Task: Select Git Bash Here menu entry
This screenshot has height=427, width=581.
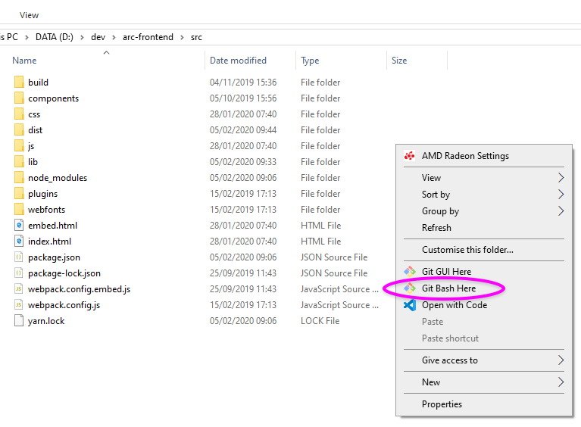Action: 484,288
